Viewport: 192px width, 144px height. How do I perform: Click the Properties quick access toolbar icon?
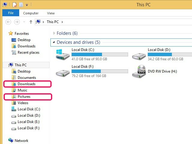pos(15,5)
